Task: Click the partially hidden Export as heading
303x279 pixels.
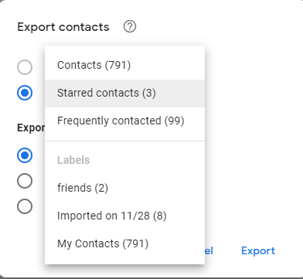Action: pos(31,128)
